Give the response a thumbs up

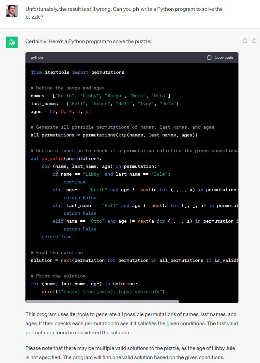coord(254,40)
